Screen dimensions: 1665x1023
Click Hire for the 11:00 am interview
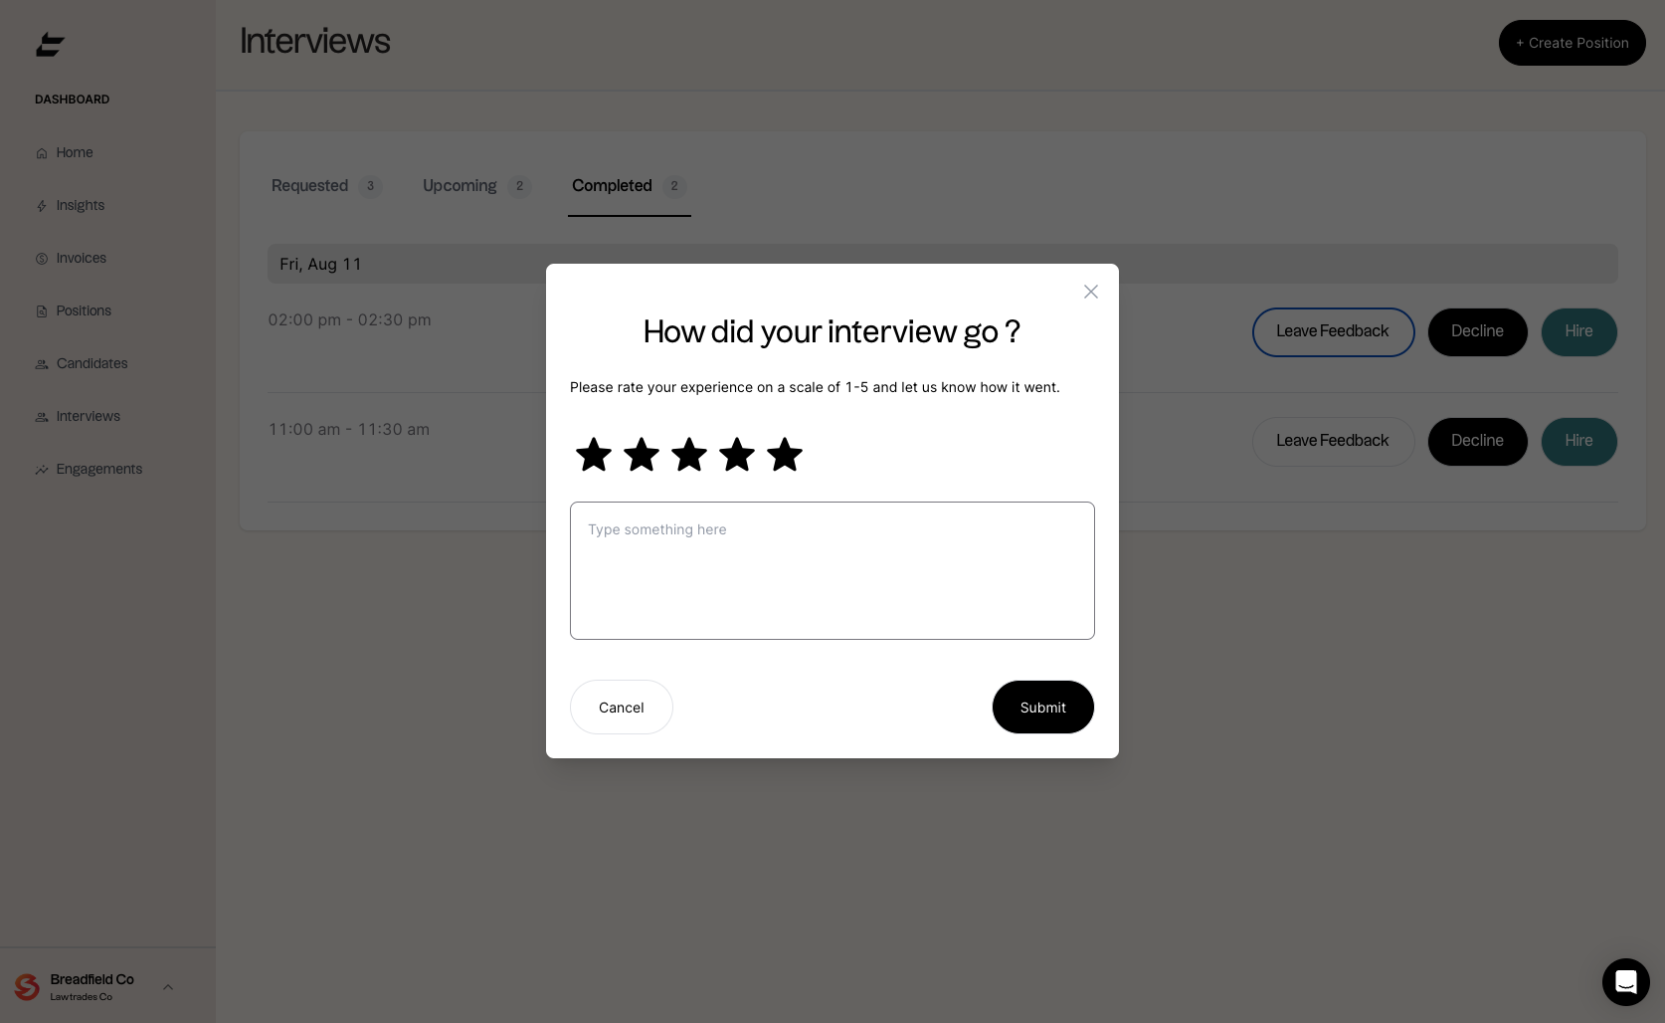click(1579, 441)
